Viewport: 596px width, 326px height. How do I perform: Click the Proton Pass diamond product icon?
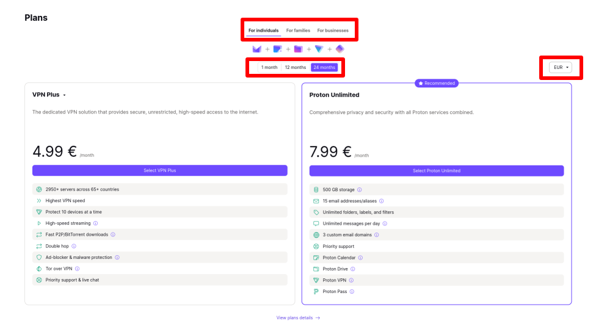tap(340, 49)
